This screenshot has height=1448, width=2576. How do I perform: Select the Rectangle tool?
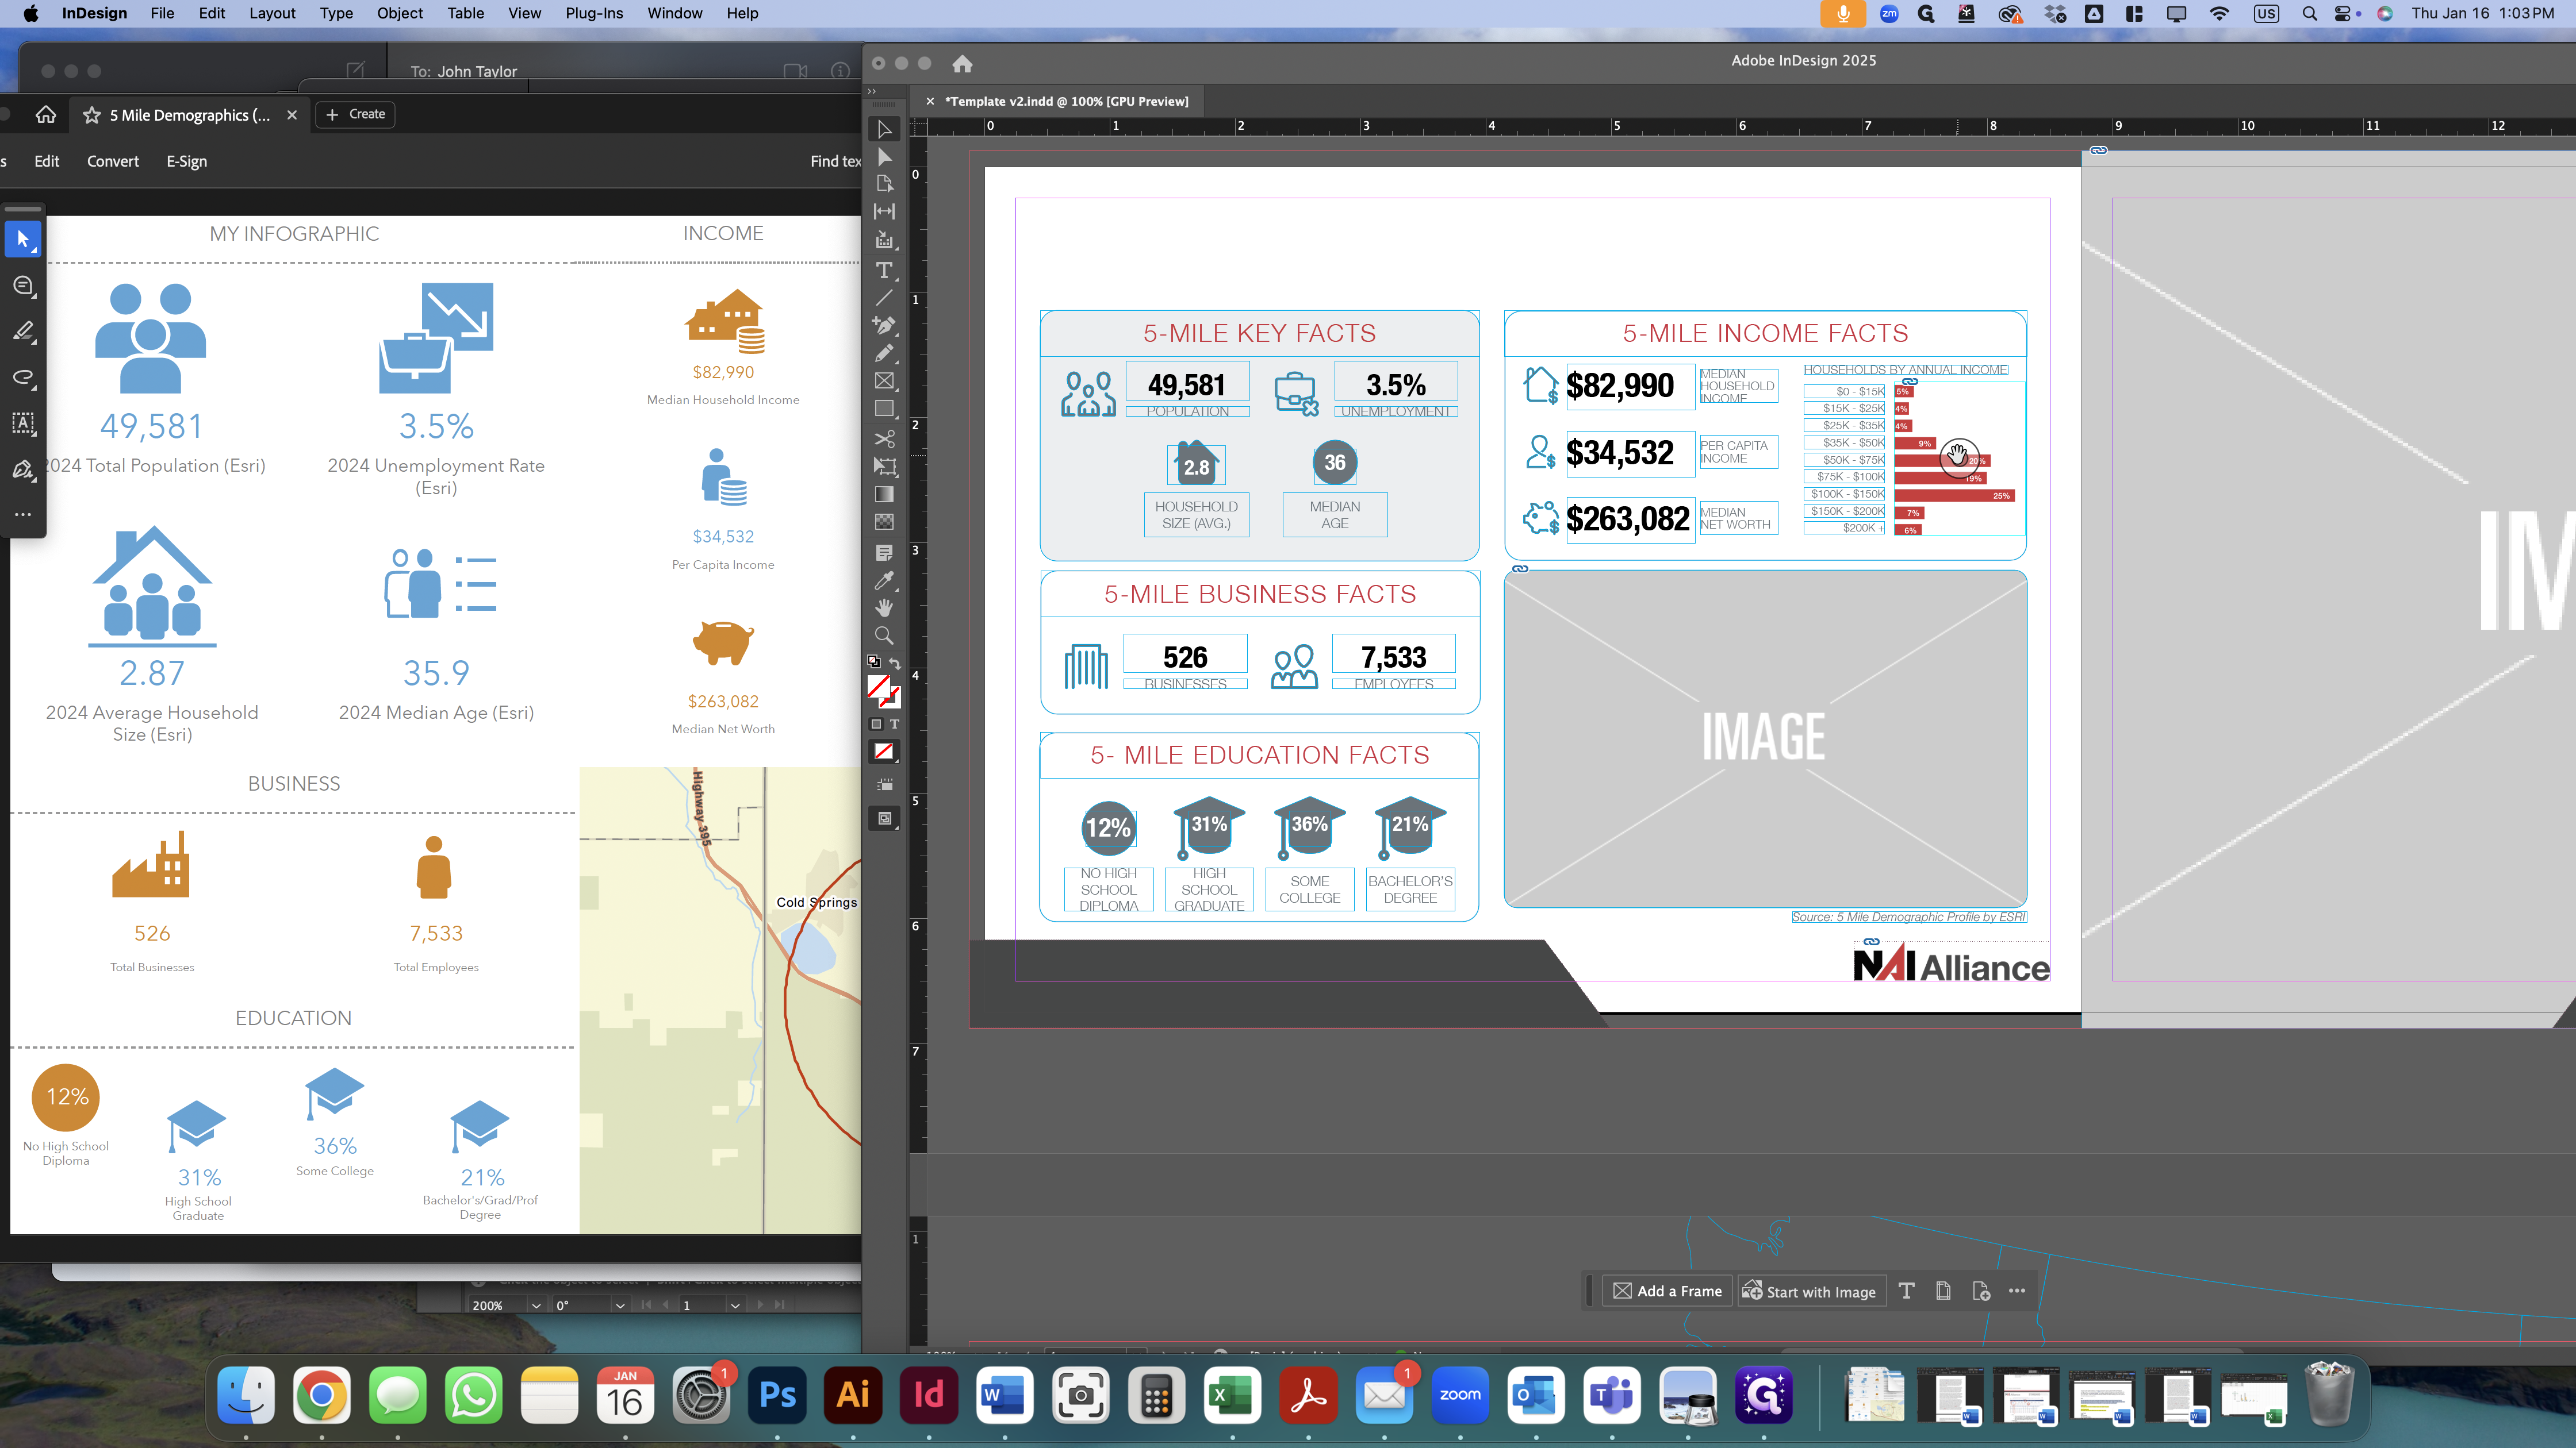tap(884, 409)
